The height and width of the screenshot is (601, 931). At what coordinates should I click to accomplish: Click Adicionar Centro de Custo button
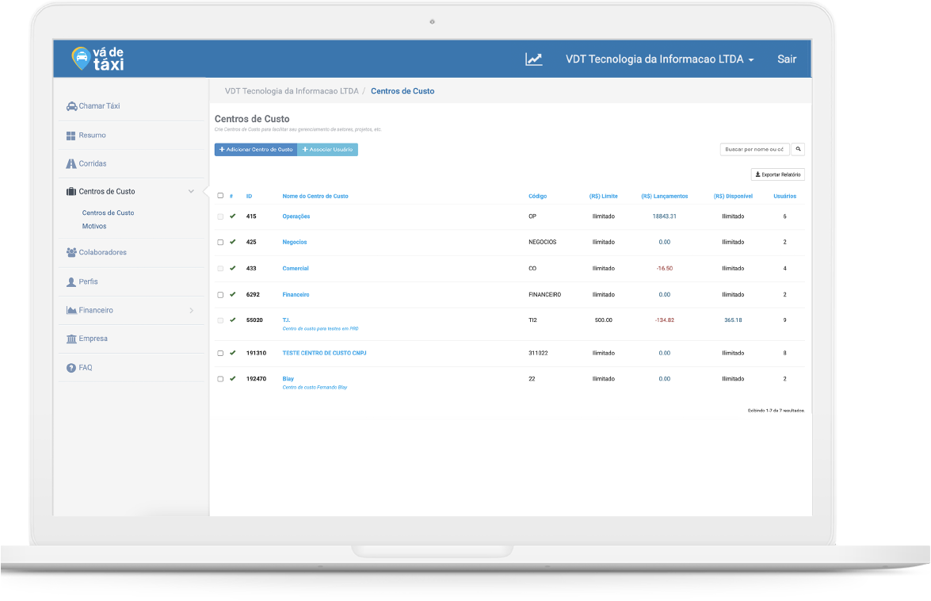[256, 150]
